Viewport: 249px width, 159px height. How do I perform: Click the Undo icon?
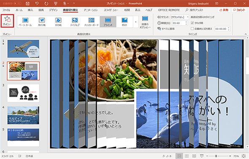point(37,3)
